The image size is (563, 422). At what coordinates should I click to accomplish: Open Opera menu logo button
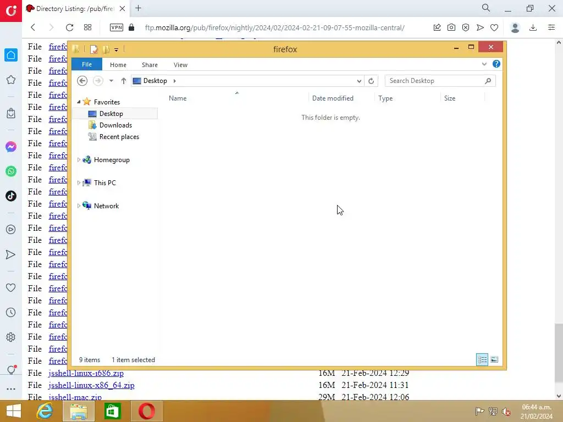click(11, 11)
